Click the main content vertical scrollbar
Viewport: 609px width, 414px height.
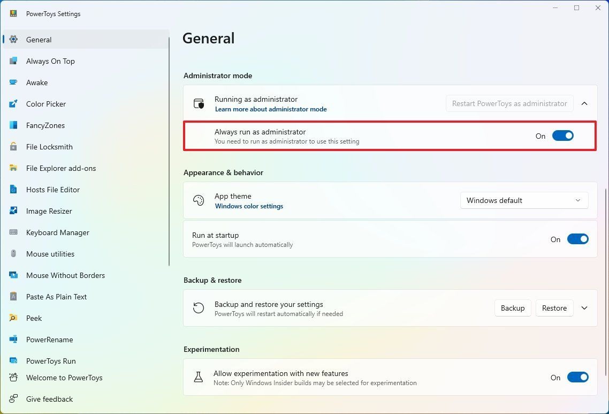pyautogui.click(x=606, y=282)
